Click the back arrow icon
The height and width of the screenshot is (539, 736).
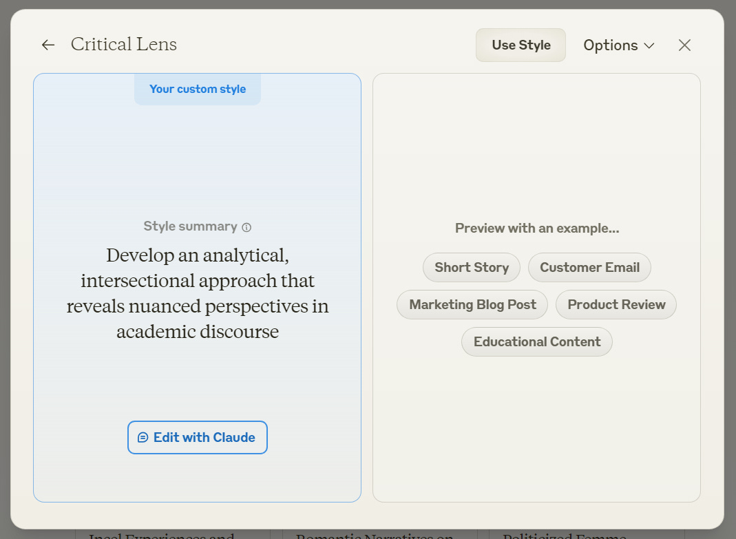click(x=48, y=45)
